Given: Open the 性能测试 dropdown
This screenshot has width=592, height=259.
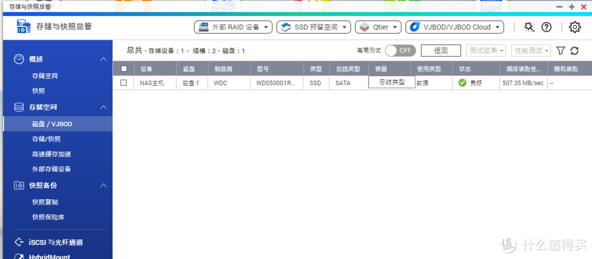Looking at the screenshot, I should coord(531,50).
